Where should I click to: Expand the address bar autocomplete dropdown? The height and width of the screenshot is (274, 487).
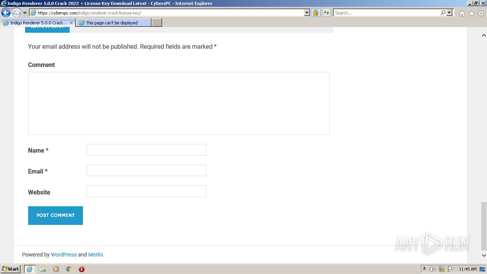pyautogui.click(x=307, y=13)
